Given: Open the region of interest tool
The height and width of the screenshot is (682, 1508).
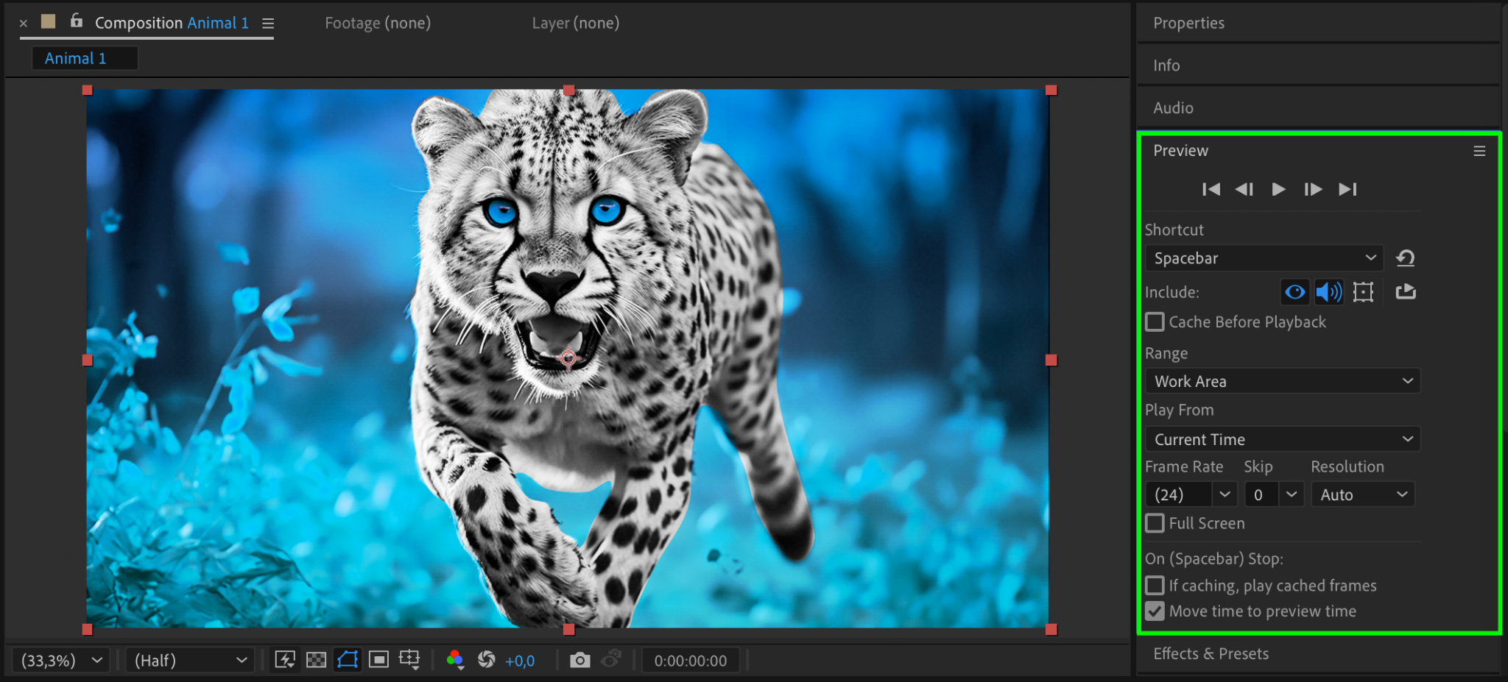Looking at the screenshot, I should pyautogui.click(x=378, y=660).
